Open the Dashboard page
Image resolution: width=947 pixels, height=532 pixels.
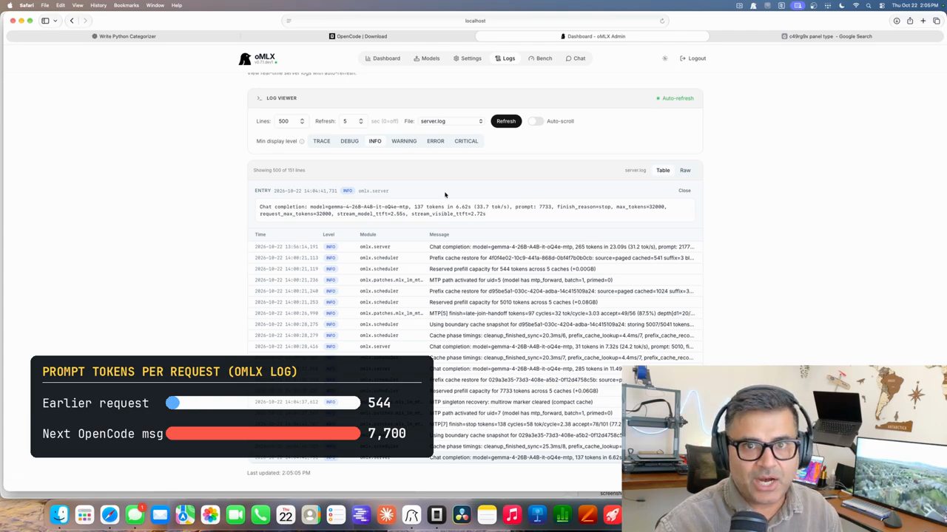point(382,58)
